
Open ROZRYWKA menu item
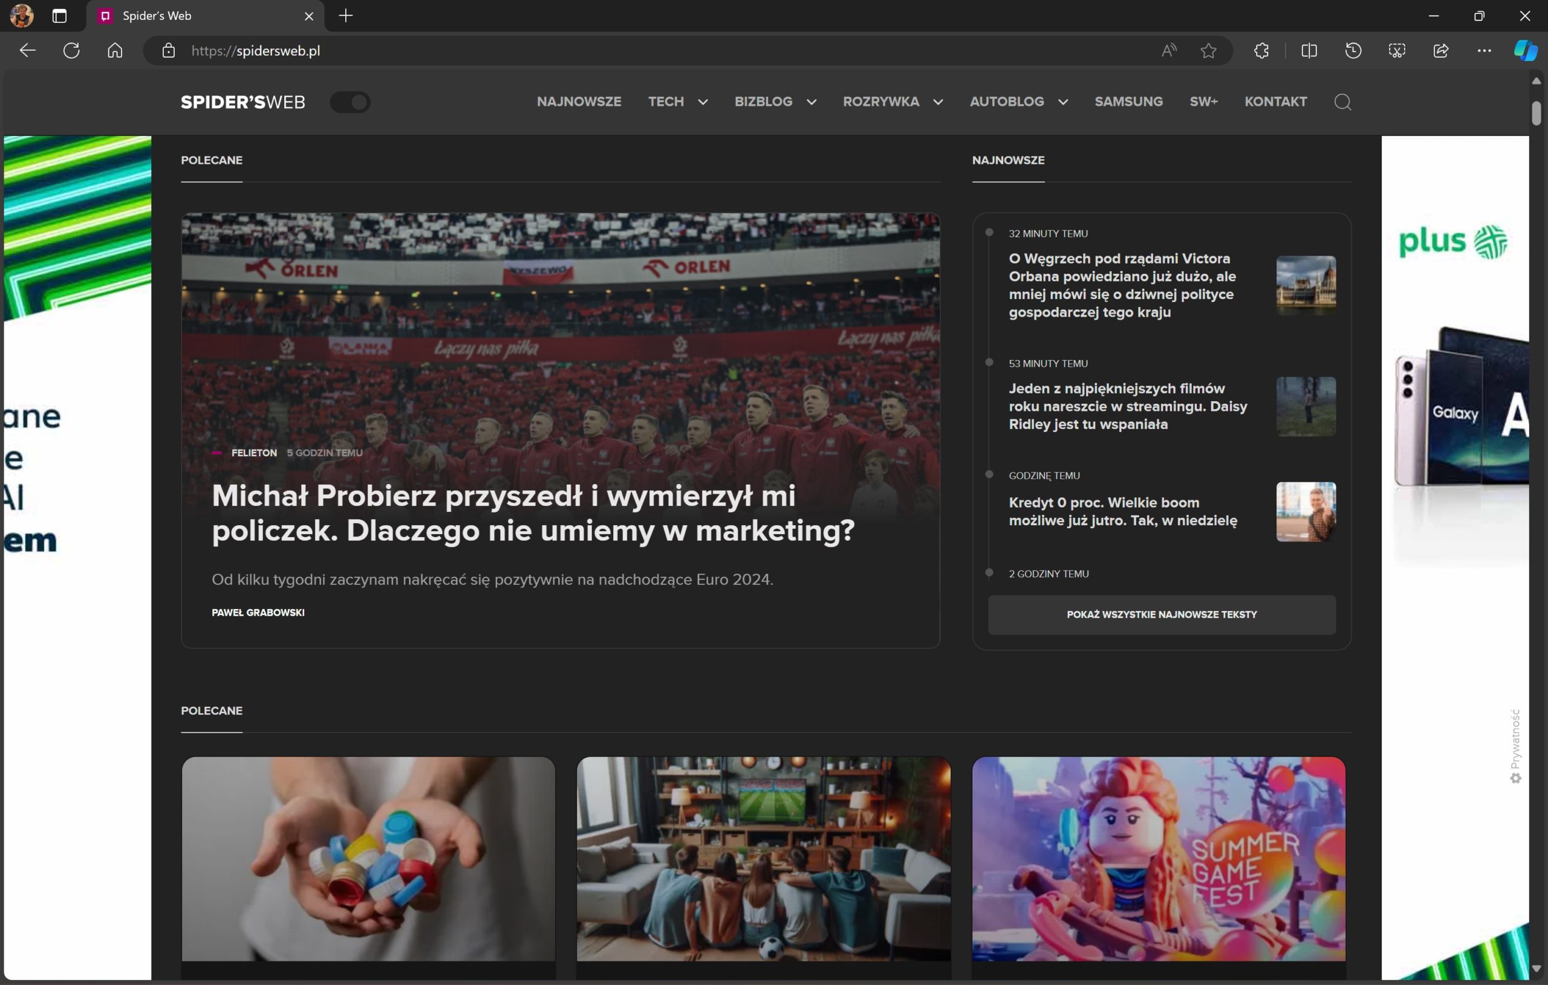(x=882, y=102)
